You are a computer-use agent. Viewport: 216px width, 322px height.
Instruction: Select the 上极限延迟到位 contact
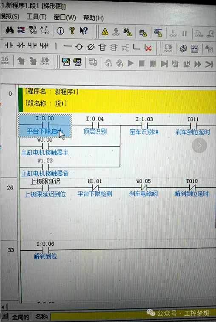[x=45, y=188]
